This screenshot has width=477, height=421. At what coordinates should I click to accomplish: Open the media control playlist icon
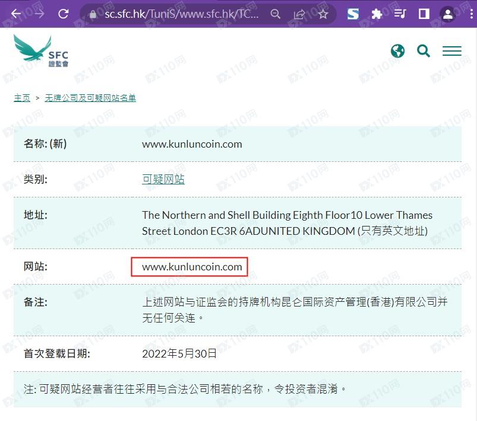pyautogui.click(x=400, y=14)
